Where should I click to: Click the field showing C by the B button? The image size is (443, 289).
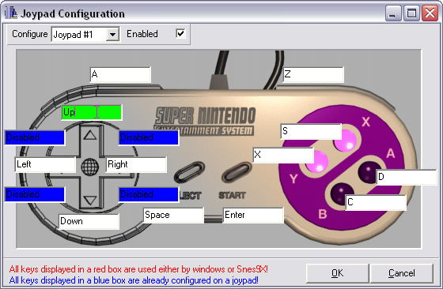click(x=376, y=202)
